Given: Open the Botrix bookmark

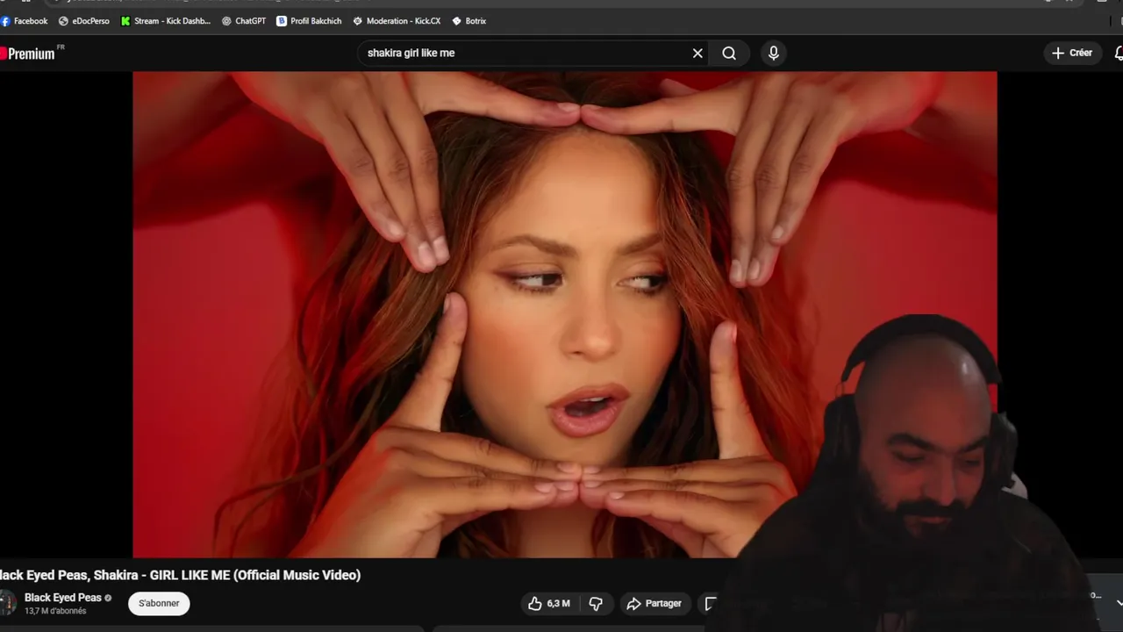Looking at the screenshot, I should [x=469, y=21].
